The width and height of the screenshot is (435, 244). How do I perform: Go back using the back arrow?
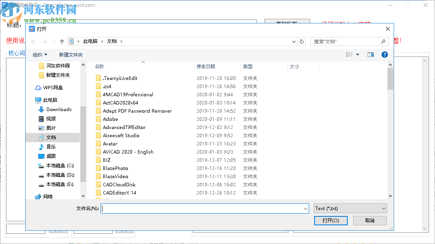33,41
